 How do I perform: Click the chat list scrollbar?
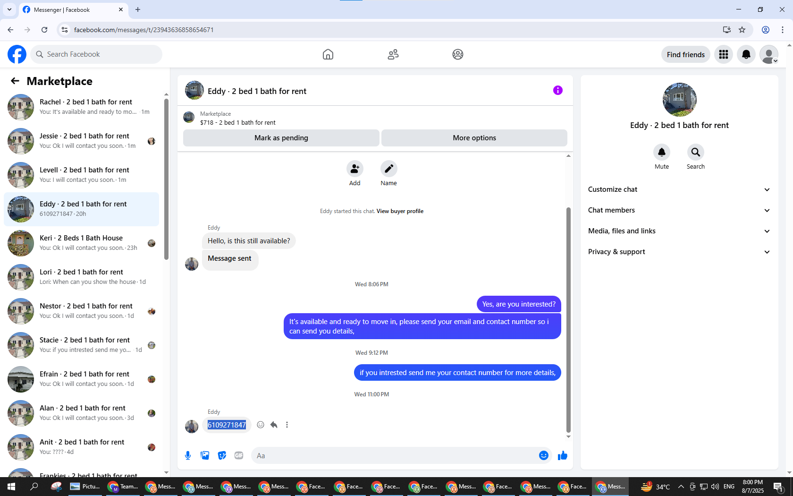point(166,180)
